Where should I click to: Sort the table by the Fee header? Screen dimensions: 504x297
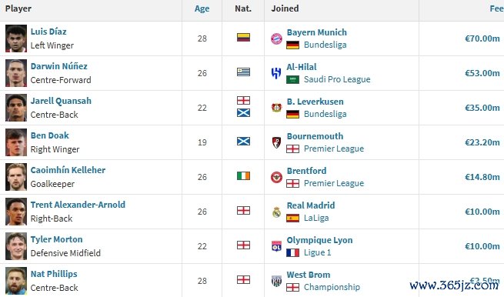[x=496, y=8]
